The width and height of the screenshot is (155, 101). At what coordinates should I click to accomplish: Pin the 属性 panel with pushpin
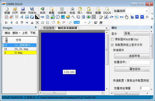(151, 27)
